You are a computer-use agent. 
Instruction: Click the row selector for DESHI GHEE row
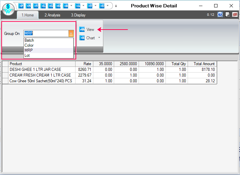pyautogui.click(x=5, y=70)
